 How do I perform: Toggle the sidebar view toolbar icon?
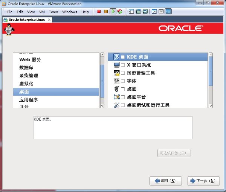pyautogui.click(x=131, y=11)
